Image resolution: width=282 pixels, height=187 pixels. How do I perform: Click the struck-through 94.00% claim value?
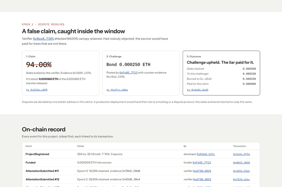tap(39, 65)
